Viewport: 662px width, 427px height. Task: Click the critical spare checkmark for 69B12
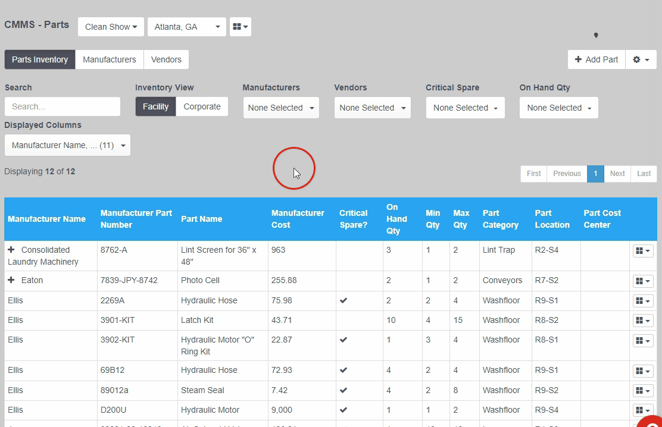[344, 370]
